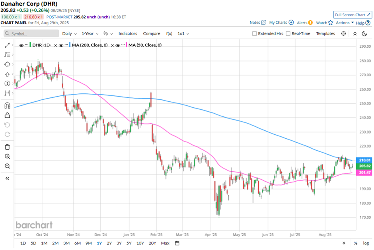
Task: Click the 210.01 MA price label
Action: 364,160
